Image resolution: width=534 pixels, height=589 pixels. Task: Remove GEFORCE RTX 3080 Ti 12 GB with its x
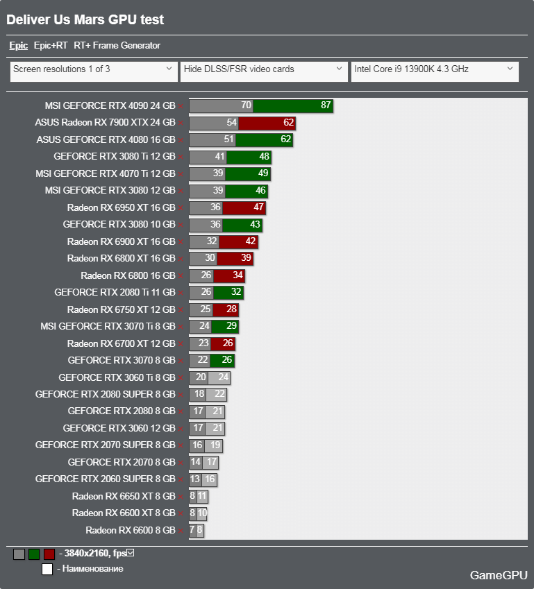point(181,157)
